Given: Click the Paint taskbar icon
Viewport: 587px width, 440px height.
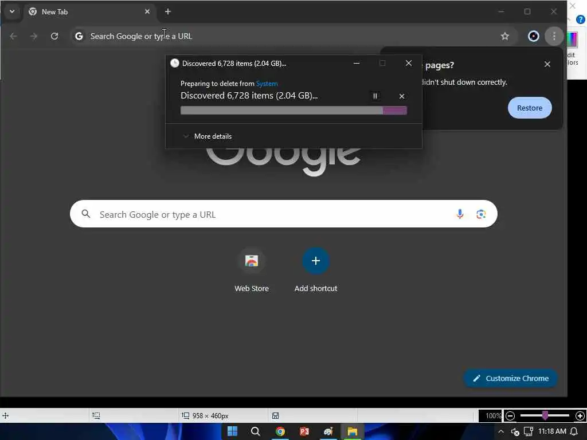Looking at the screenshot, I should pyautogui.click(x=328, y=431).
